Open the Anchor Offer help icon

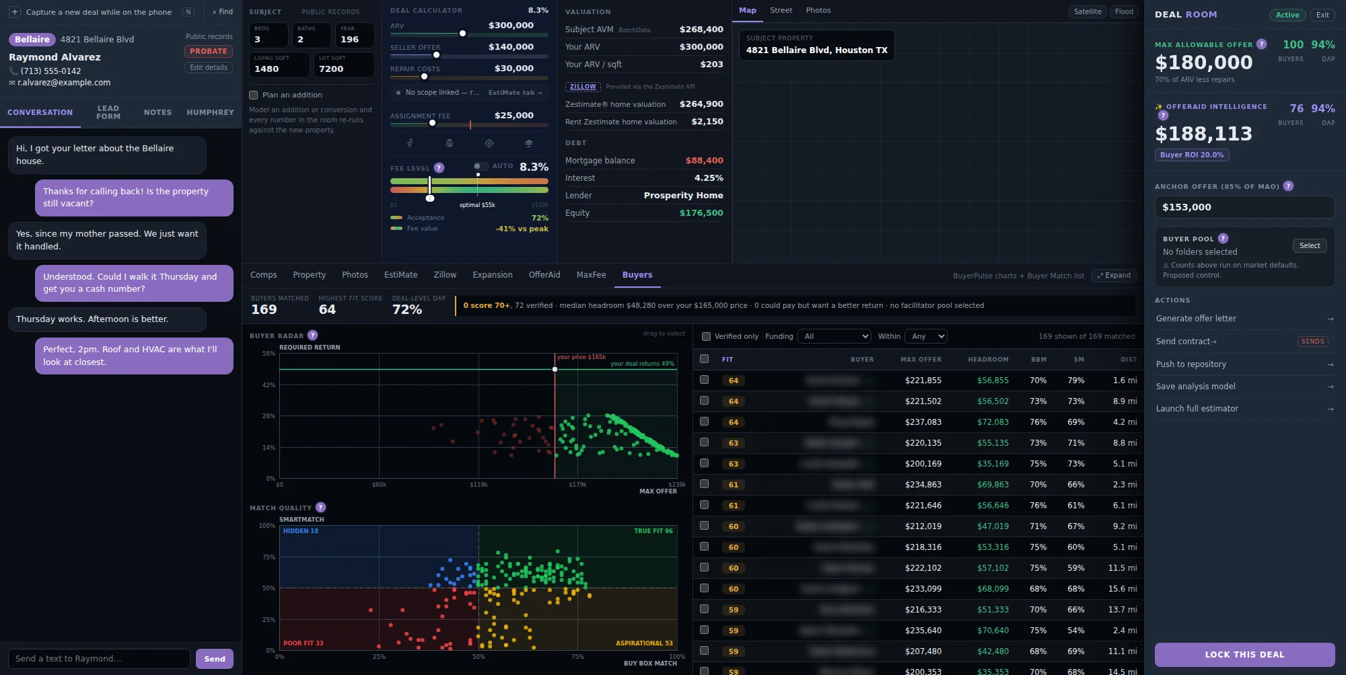tap(1288, 186)
